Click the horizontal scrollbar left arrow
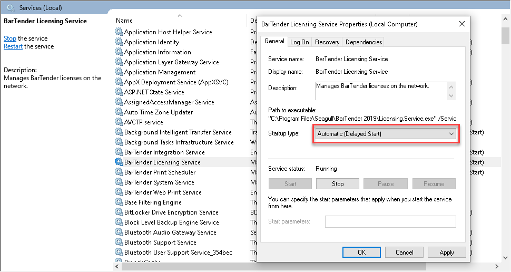511x272 pixels. pos(117,266)
